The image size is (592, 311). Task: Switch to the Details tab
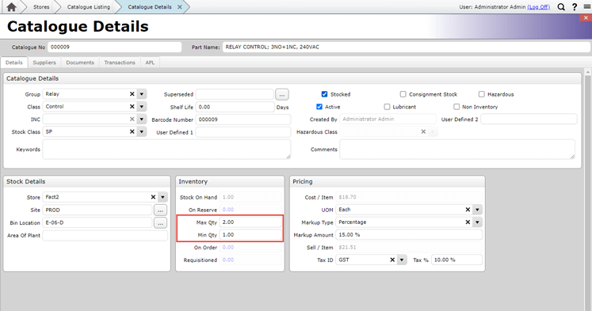pyautogui.click(x=14, y=63)
